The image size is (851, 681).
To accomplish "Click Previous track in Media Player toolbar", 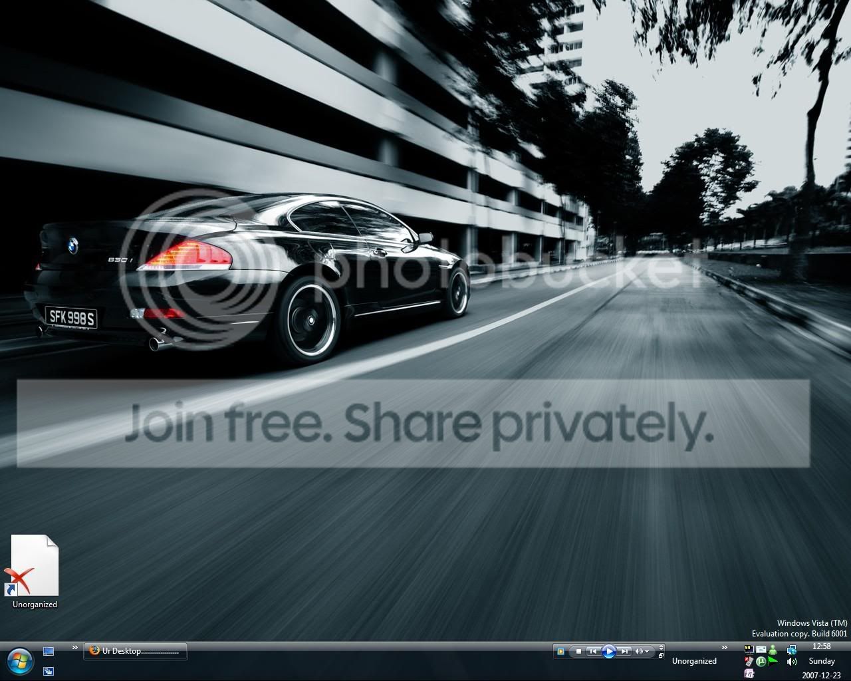I will tap(593, 651).
